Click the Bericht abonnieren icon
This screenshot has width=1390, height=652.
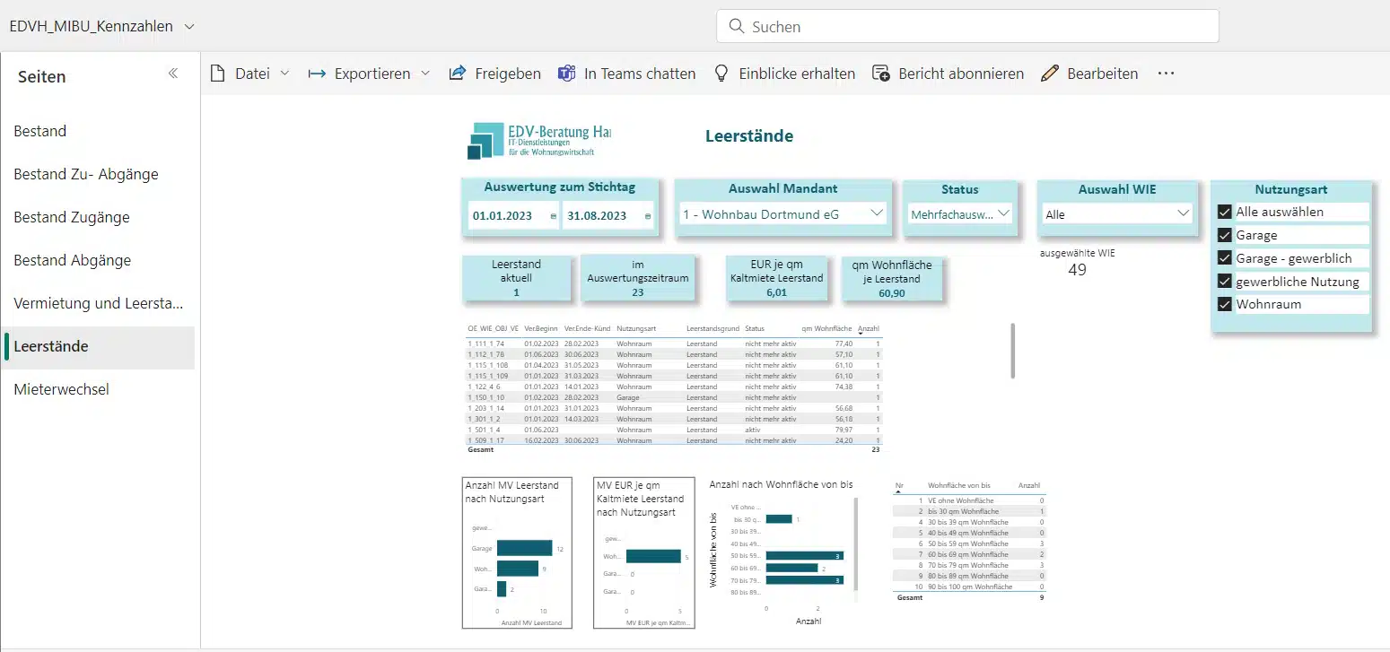(881, 74)
